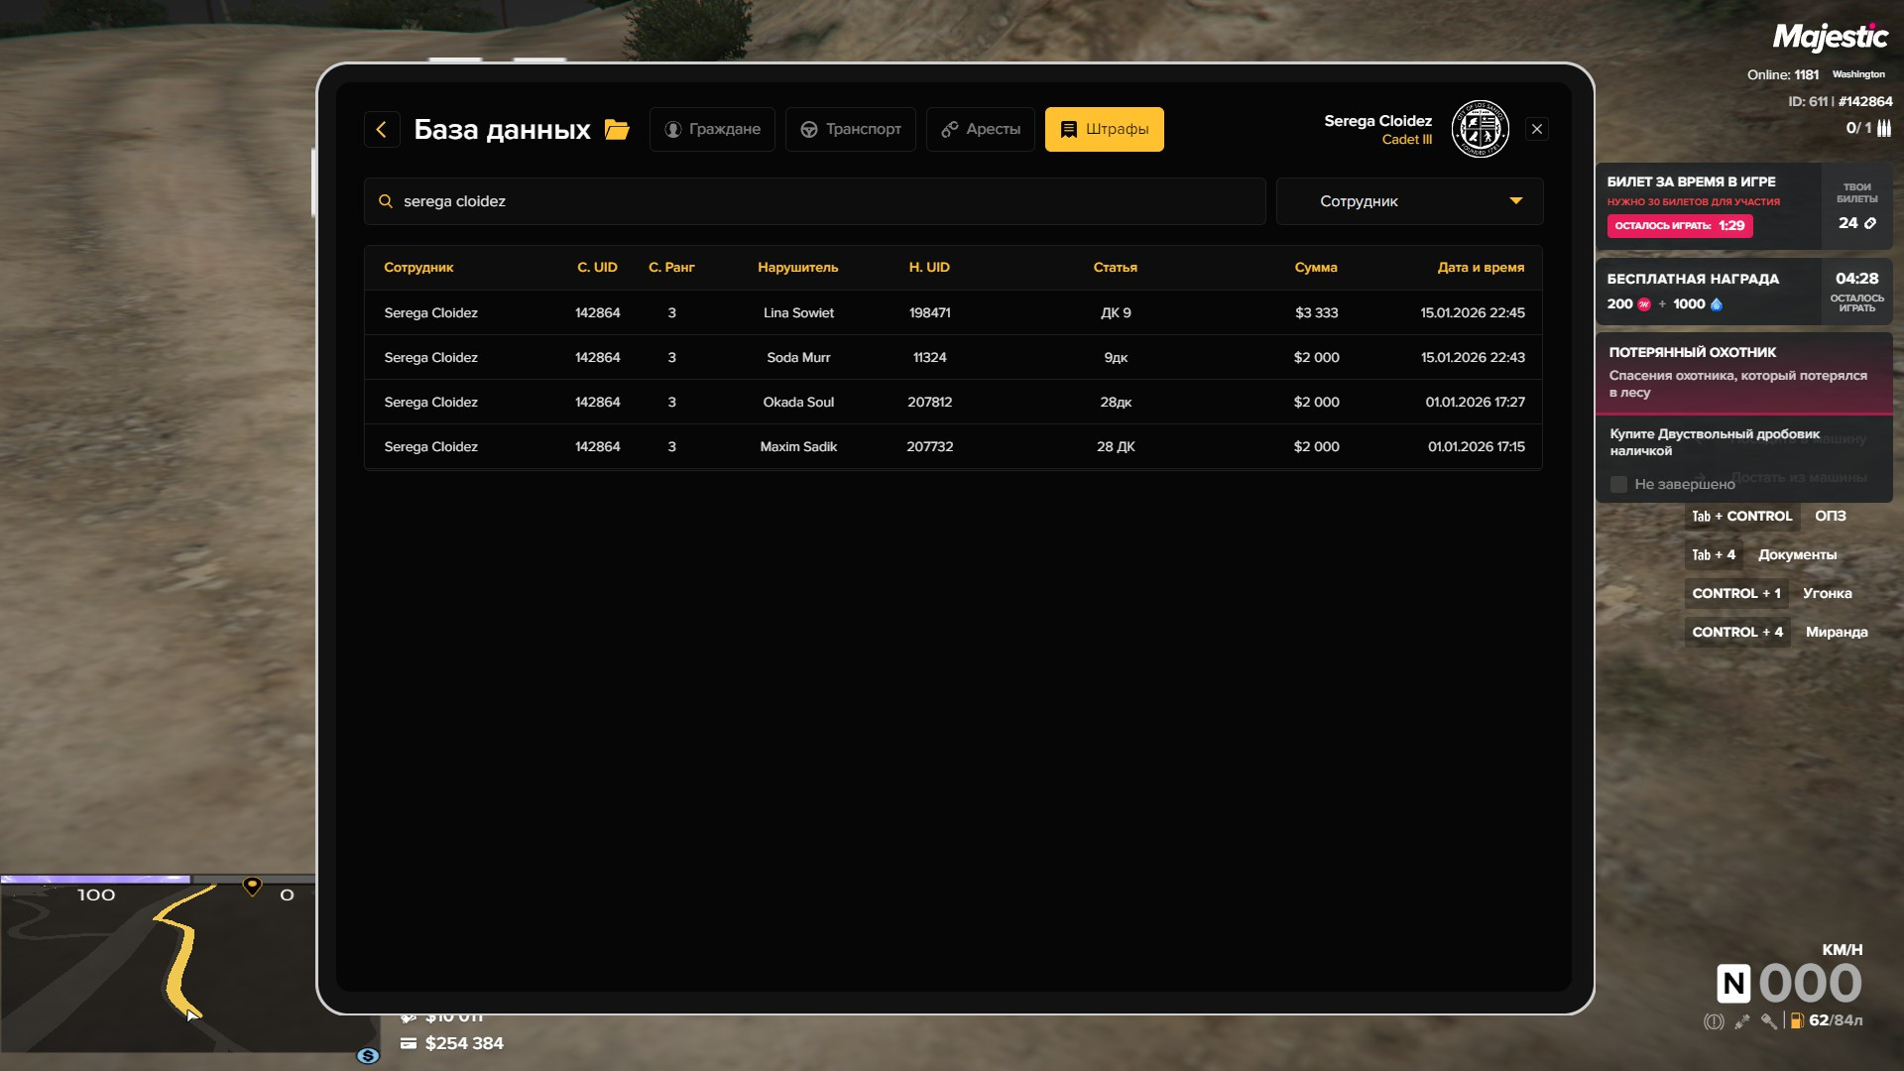Sort by Сумма column header
Image resolution: width=1904 pixels, height=1071 pixels.
coord(1315,268)
